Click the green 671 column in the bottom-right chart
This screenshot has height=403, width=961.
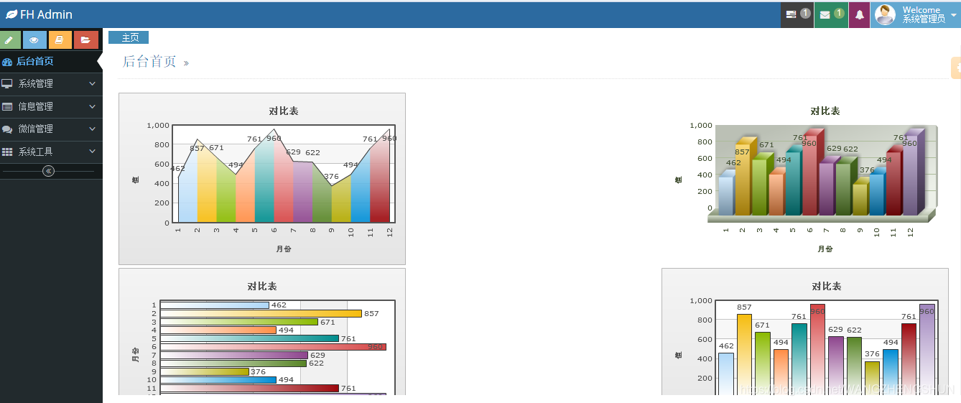coord(763,363)
